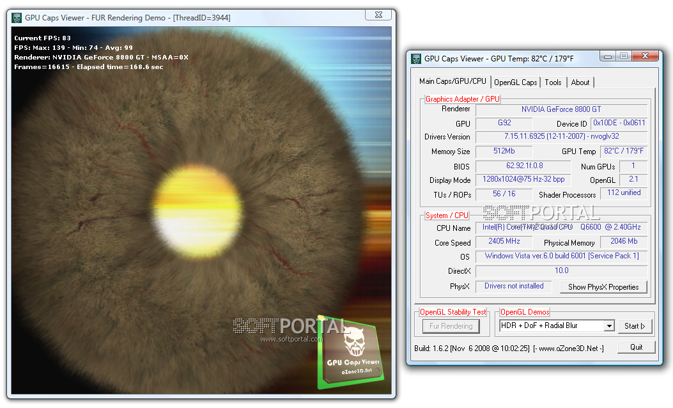Viewport: 673px width, 408px height.
Task: Click the Memory Size value 512Mb
Action: coord(504,151)
